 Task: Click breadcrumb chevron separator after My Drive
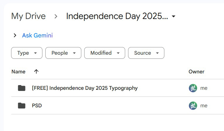click(56, 16)
